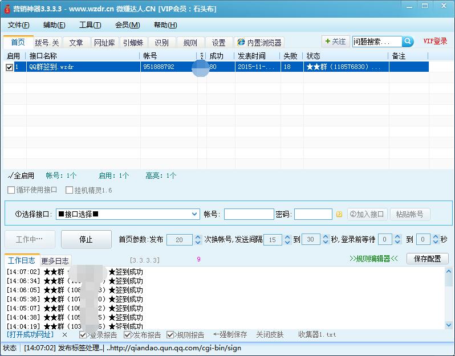
Task: Switch to the 文章 tab
Action: (x=76, y=43)
